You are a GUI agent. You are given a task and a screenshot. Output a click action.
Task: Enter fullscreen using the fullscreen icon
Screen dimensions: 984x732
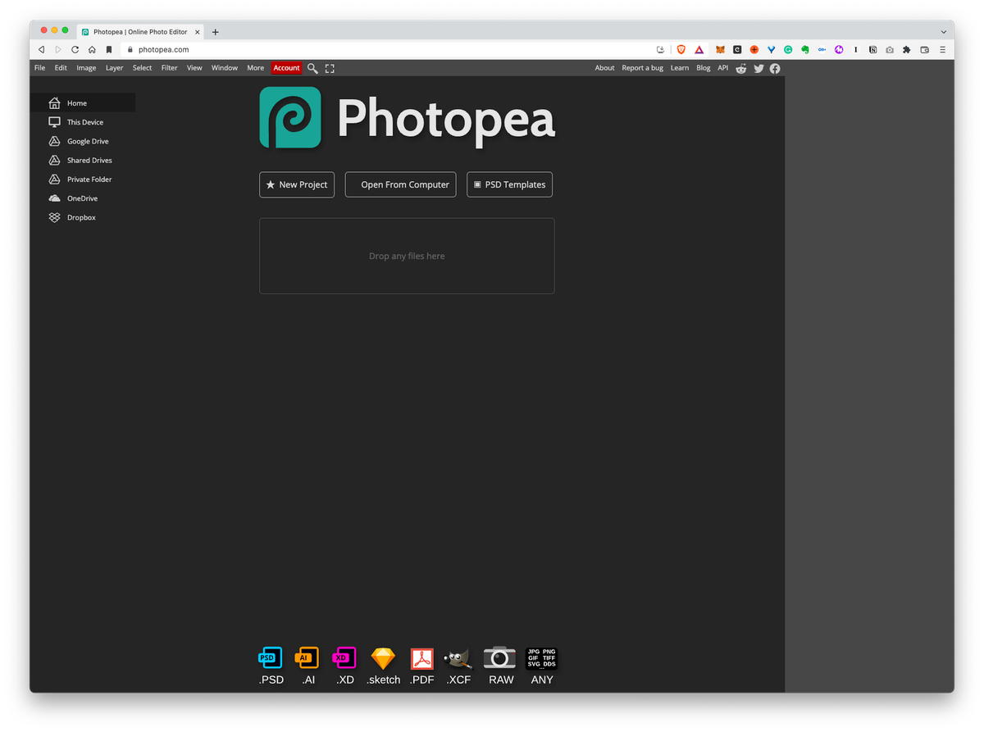click(x=330, y=68)
